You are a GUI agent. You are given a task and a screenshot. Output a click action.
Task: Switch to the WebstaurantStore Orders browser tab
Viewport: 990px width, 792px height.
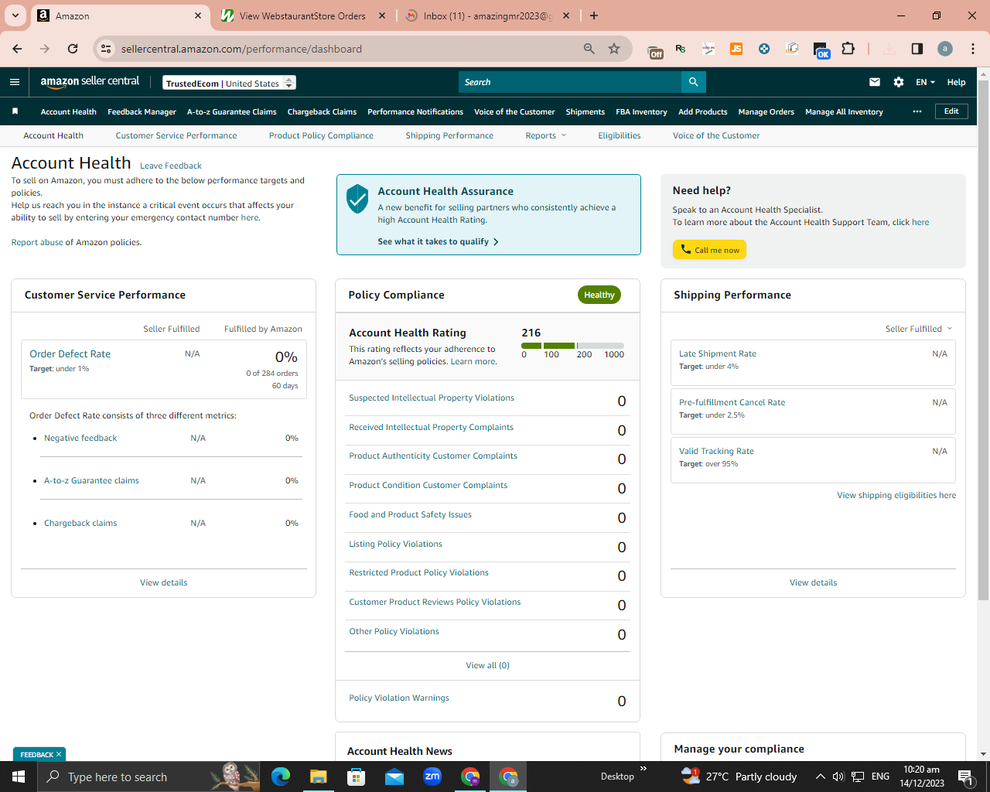coord(303,15)
